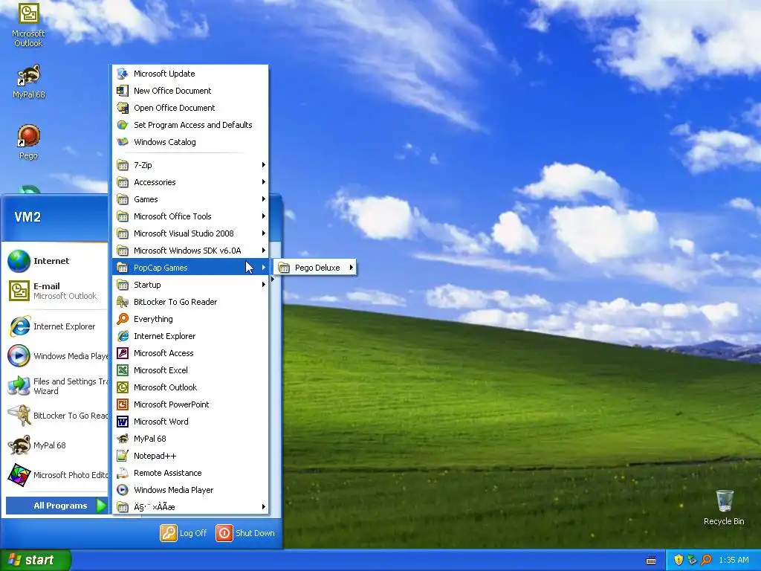
Task: Click the Microsoft Outlook icon in All Programs
Action: (123, 387)
